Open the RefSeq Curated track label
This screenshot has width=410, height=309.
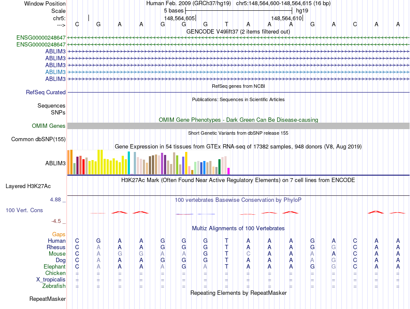(46, 92)
